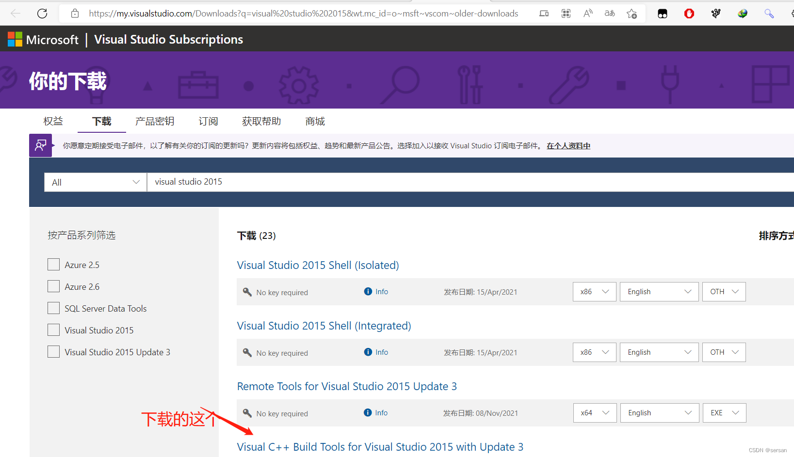Screen dimensions: 794x457
Task: Click the browser address bar URL
Action: (304, 14)
